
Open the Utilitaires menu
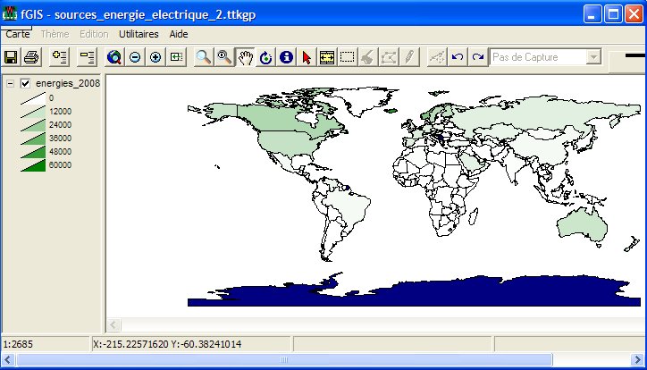(x=139, y=33)
